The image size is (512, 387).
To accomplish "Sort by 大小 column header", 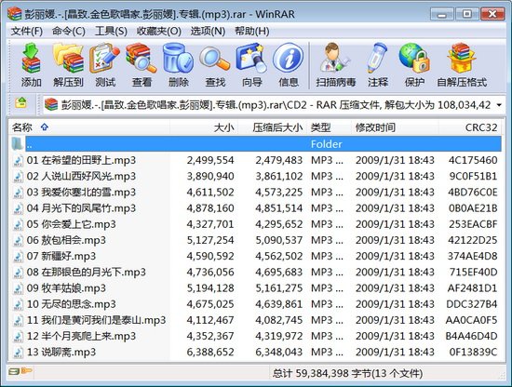I will [x=204, y=127].
